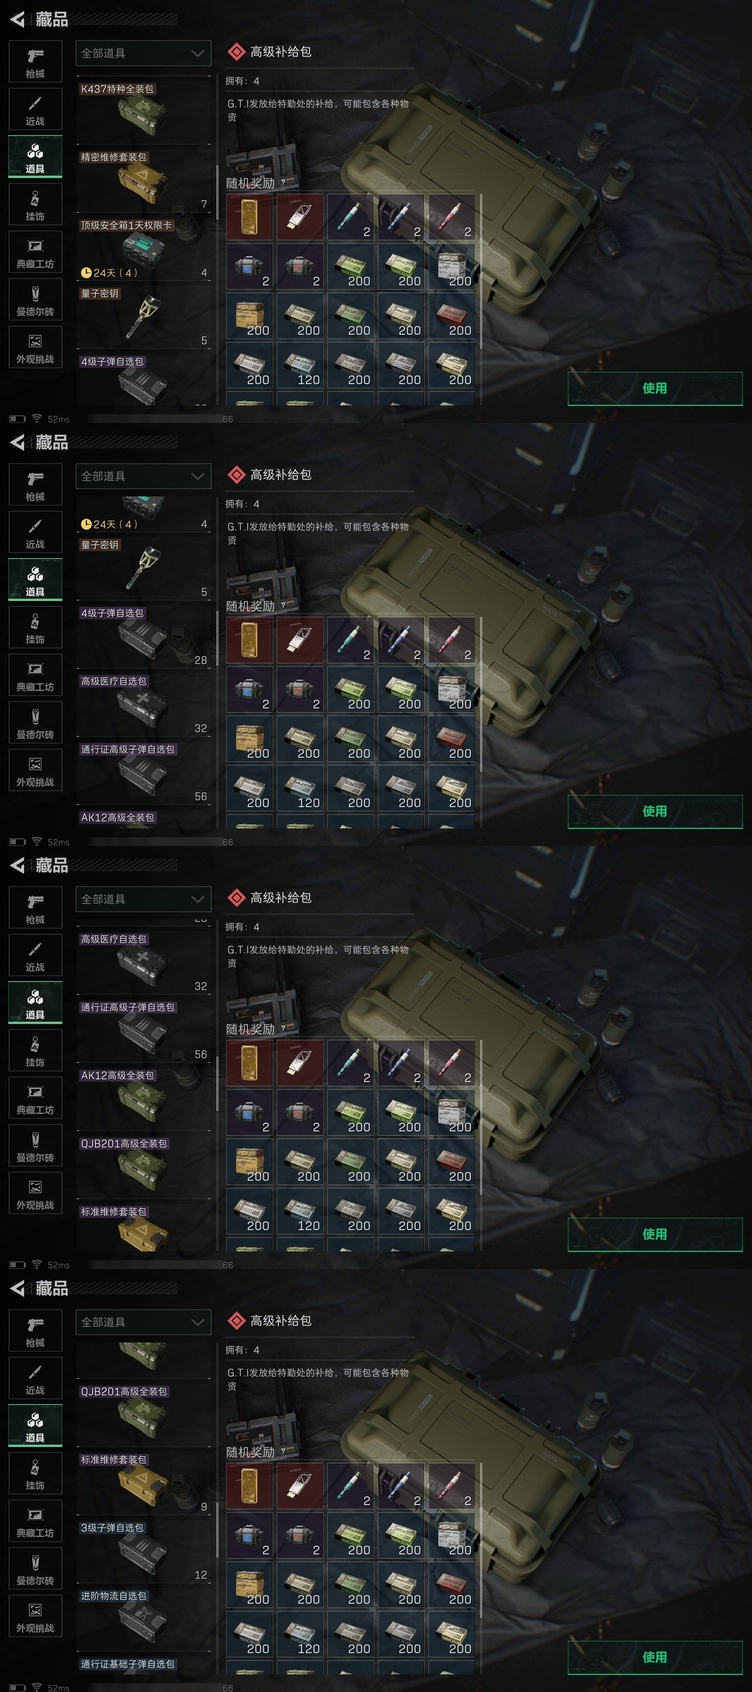The image size is (752, 1692).
Task: Expand 全部道具 dropdown above 高级医疗自选包 top entry
Action: (143, 899)
